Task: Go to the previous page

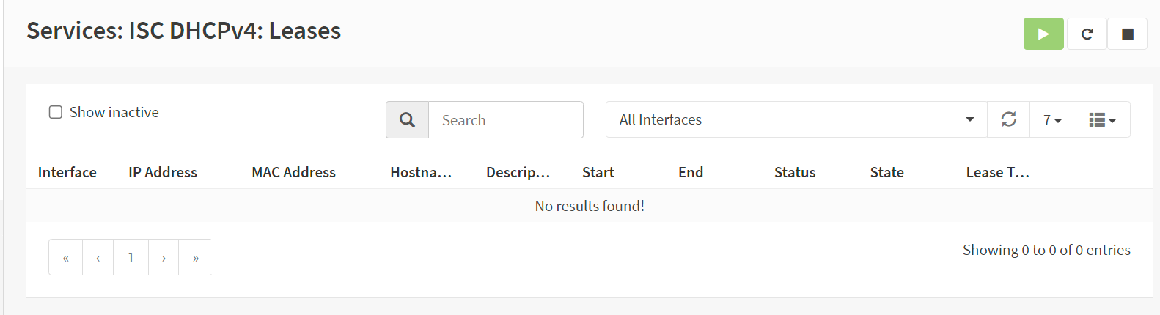Action: (x=98, y=257)
